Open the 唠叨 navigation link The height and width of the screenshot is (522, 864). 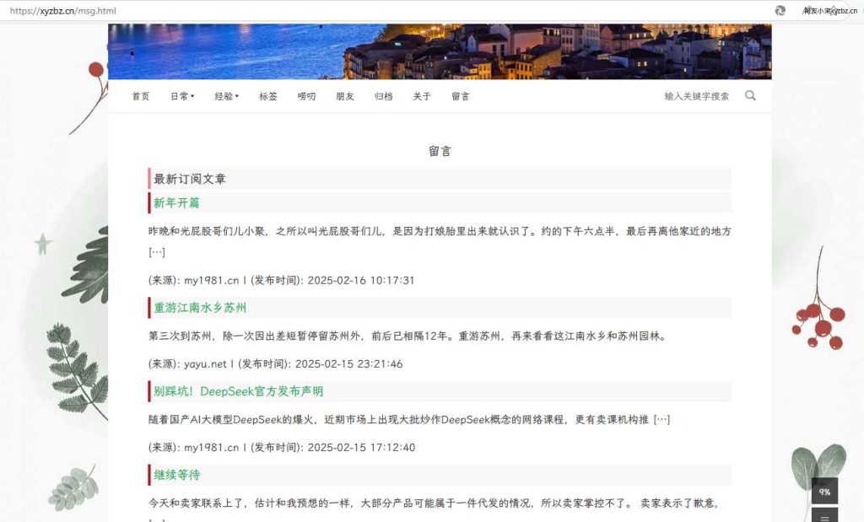click(x=306, y=95)
